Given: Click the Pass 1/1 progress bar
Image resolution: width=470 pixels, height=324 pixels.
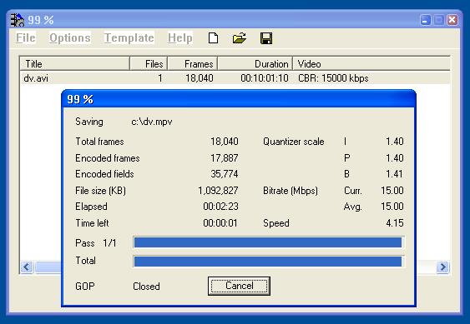Looking at the screenshot, I should [x=268, y=242].
